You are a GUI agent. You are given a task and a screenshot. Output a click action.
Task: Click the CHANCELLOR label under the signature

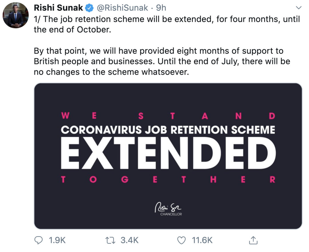[x=171, y=214]
